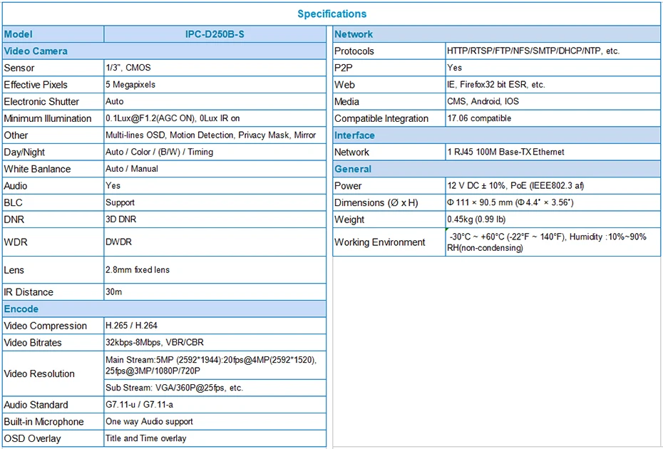Select the Video Compression label
Screen dimensions: 663x449
45,326
